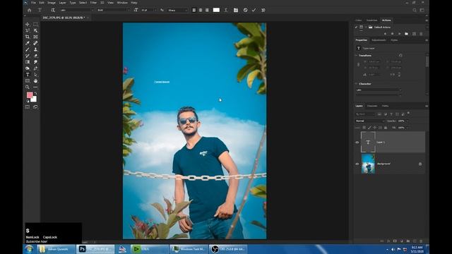
Task: Collapse the Character section in Properties
Action: tap(356, 83)
